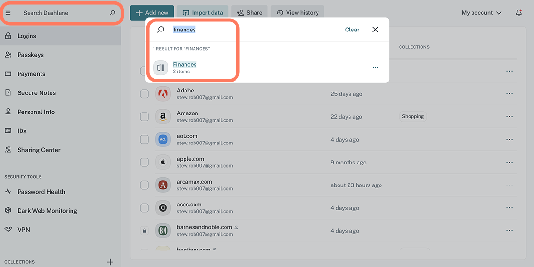
Task: Go to Secure Notes in sidebar
Action: point(36,93)
